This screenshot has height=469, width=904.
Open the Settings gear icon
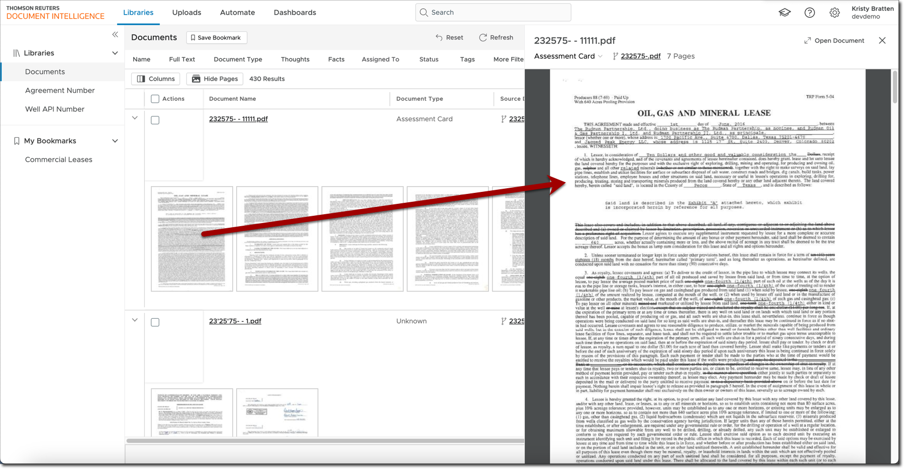(x=834, y=12)
